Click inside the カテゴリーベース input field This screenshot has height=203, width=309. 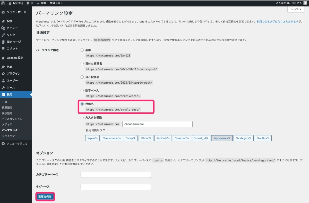pos(115,175)
